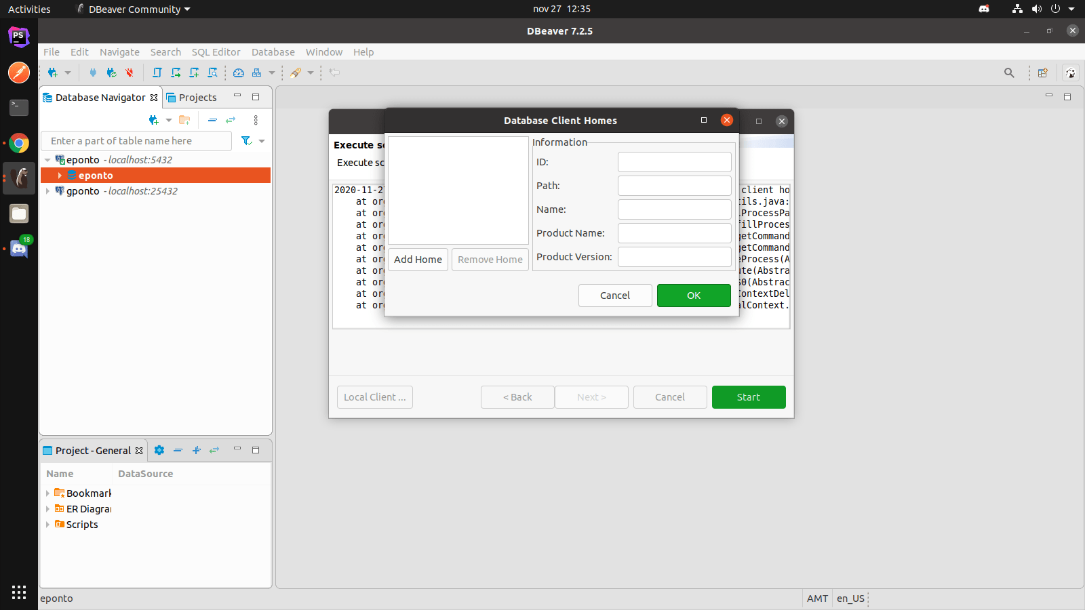The height and width of the screenshot is (610, 1085).
Task: Open the Database Navigator view menu dots
Action: pyautogui.click(x=256, y=120)
